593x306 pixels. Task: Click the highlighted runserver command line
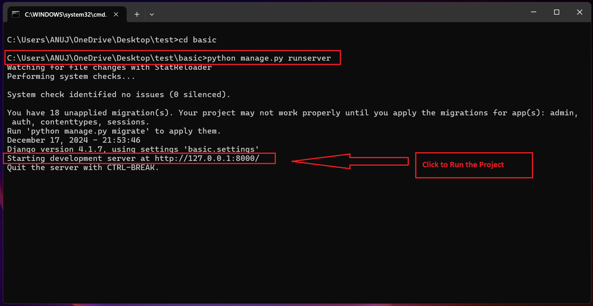[171, 57]
